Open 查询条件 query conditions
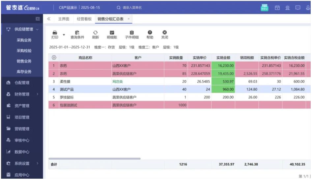The width and height of the screenshot is (313, 181). (77, 35)
